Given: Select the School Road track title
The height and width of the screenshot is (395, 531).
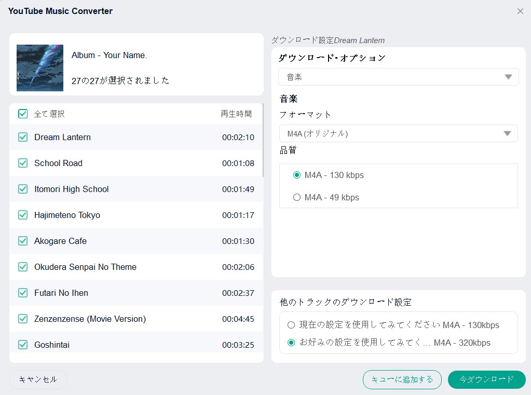Looking at the screenshot, I should click(x=58, y=164).
